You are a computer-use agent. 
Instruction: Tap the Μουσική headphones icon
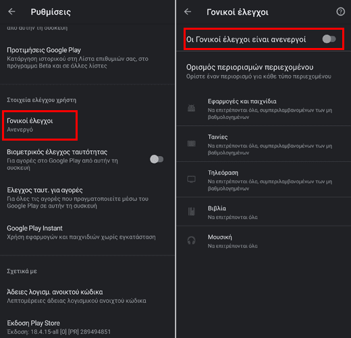tap(191, 241)
